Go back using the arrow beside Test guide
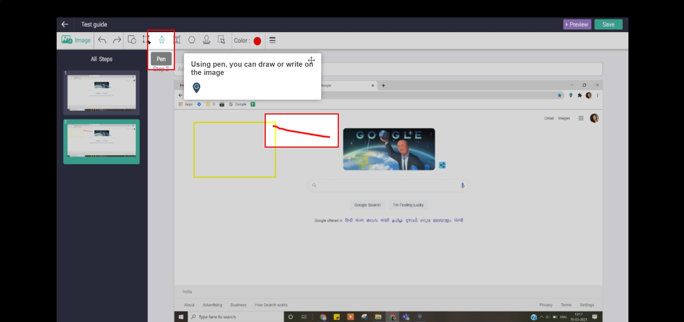The width and height of the screenshot is (684, 322). coord(65,24)
